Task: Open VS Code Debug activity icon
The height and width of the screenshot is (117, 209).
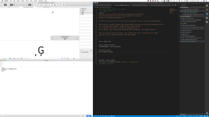Action: coord(207,18)
